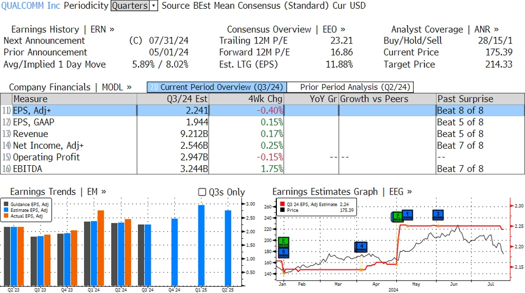Click blue event marker 1 on estimates graph
The width and height of the screenshot is (525, 293).
pyautogui.click(x=407, y=214)
